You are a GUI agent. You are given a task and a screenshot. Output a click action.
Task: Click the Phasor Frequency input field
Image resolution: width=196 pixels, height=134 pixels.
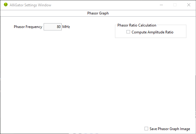point(53,27)
